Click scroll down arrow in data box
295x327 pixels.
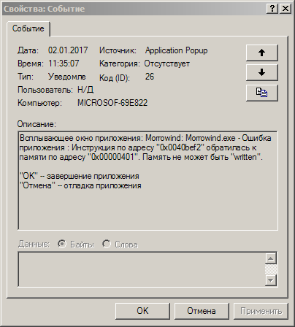(x=271, y=280)
